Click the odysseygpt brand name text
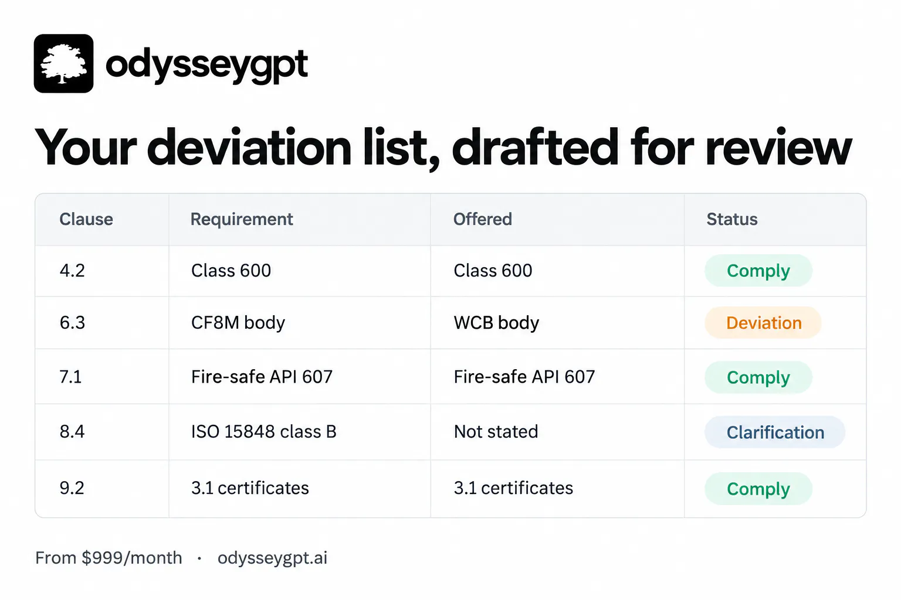Image resolution: width=901 pixels, height=600 pixels. pyautogui.click(x=206, y=65)
